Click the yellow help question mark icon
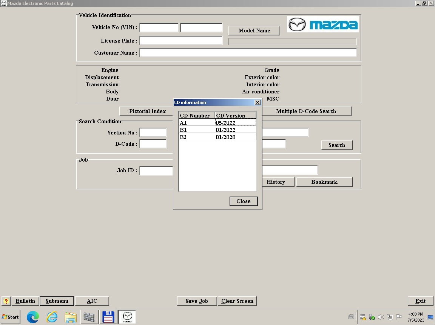This screenshot has width=435, height=325. point(6,301)
